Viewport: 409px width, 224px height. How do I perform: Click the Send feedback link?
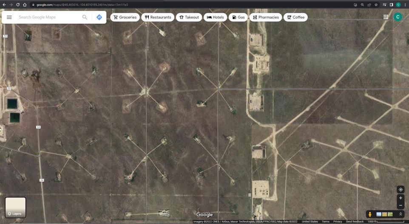tap(355, 221)
